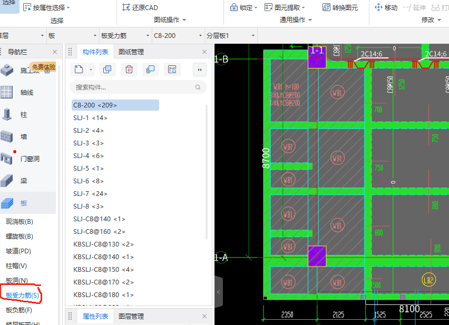The width and height of the screenshot is (449, 325).
Task: Click the copy component icon
Action: (x=107, y=70)
